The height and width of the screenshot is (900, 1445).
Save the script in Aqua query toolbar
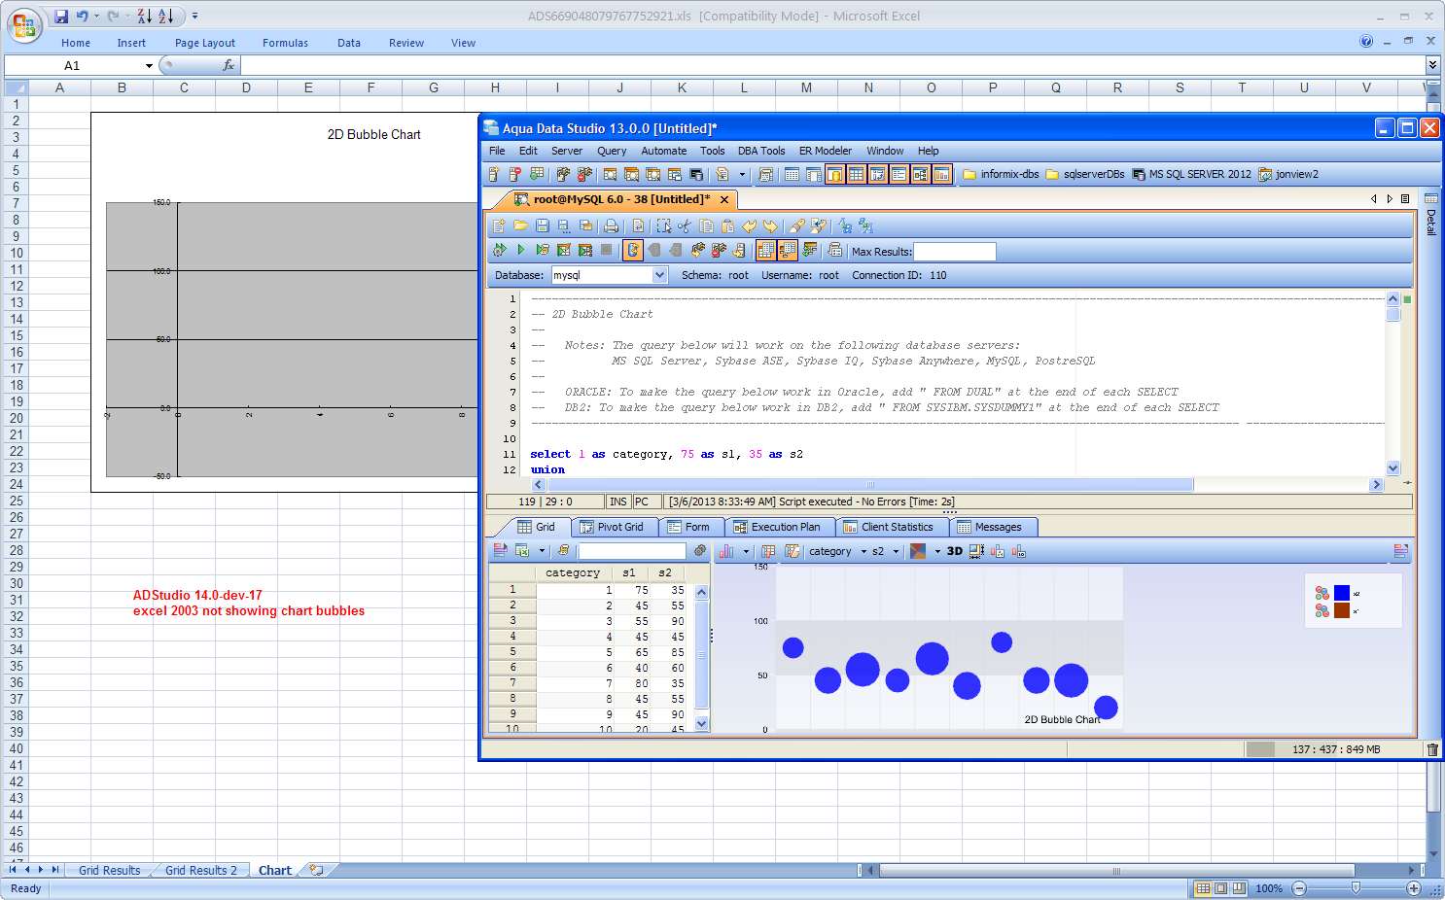pos(543,225)
